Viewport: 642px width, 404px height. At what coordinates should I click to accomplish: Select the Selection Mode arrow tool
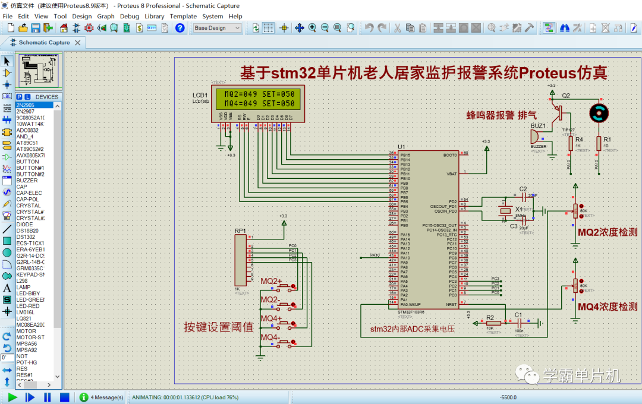7,61
